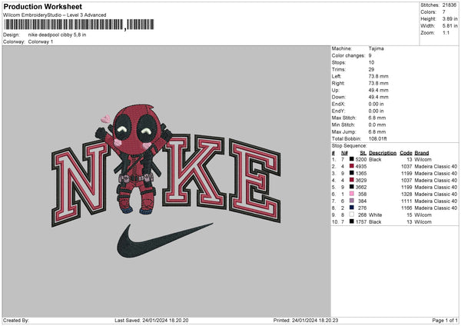Click the black swoosh in the design preview
461x326 pixels.
164,241
